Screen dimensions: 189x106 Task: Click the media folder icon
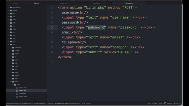click(x=11, y=11)
